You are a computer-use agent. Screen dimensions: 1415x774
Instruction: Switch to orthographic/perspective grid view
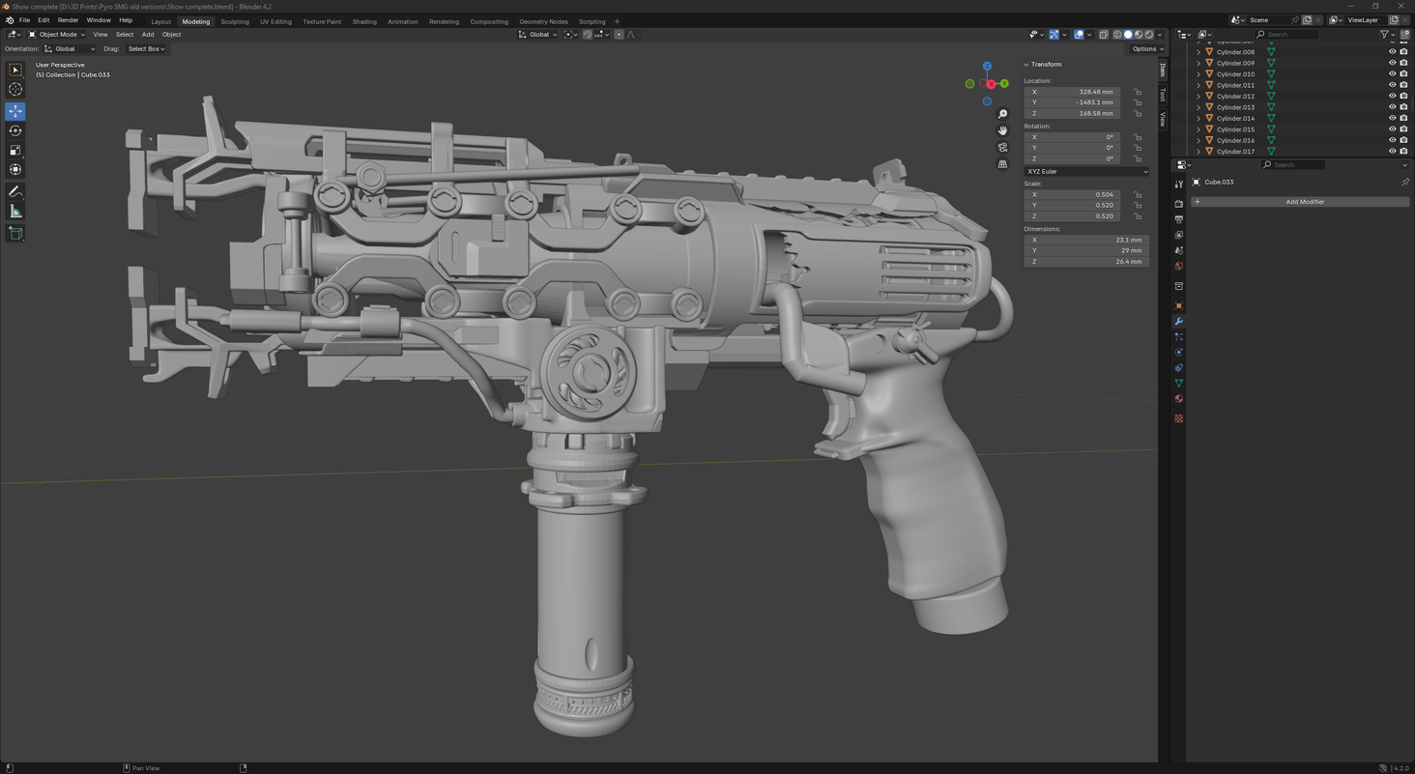[1002, 164]
